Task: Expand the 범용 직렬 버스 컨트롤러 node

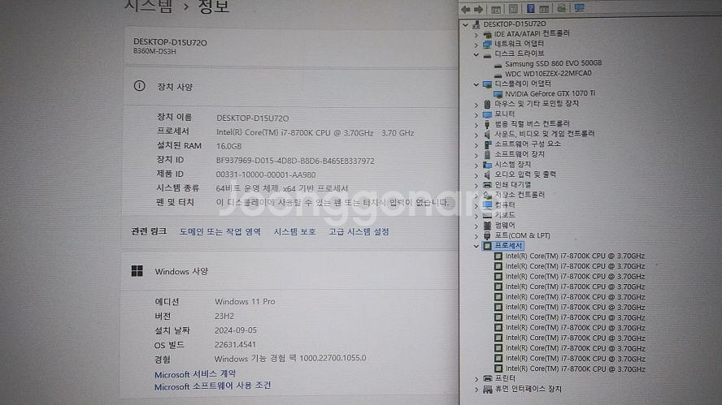Action: (x=476, y=124)
